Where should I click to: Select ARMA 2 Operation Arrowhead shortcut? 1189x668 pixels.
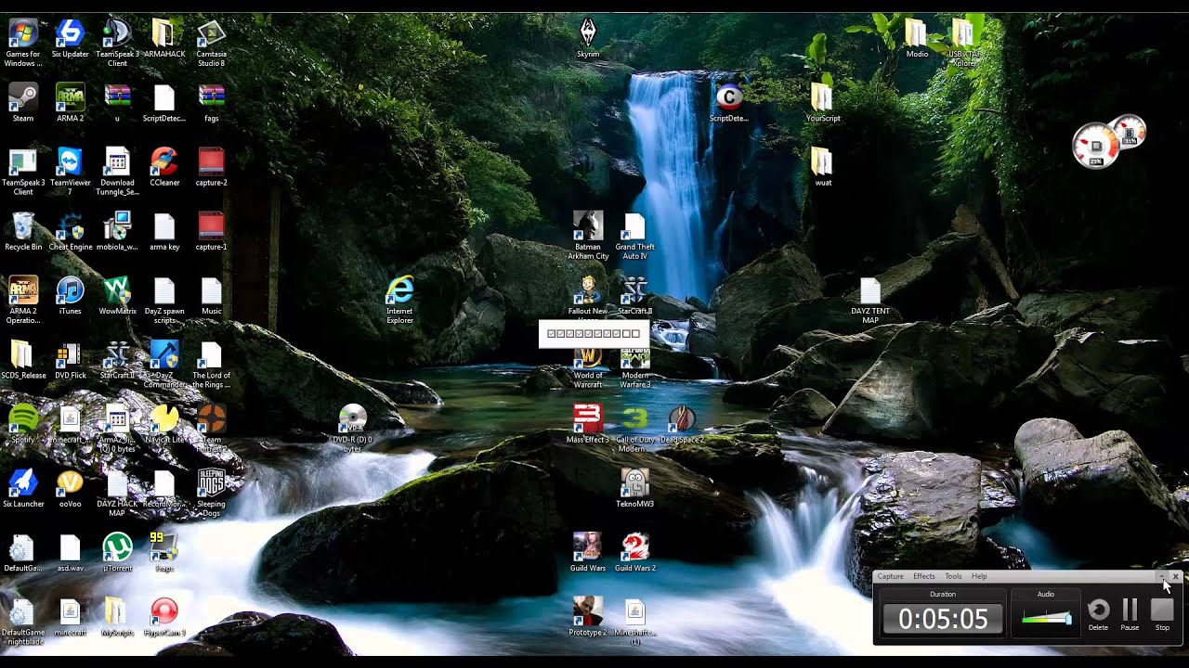pos(23,299)
